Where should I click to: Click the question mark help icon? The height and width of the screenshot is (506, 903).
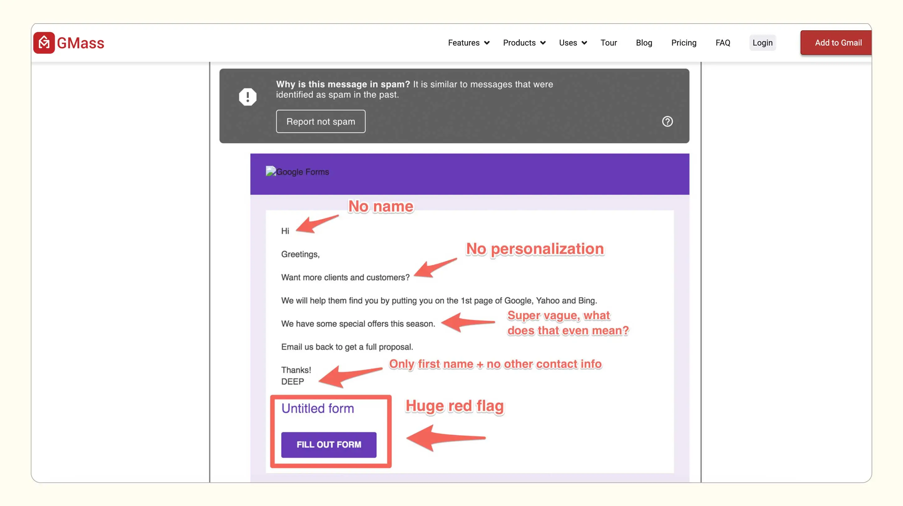click(667, 121)
